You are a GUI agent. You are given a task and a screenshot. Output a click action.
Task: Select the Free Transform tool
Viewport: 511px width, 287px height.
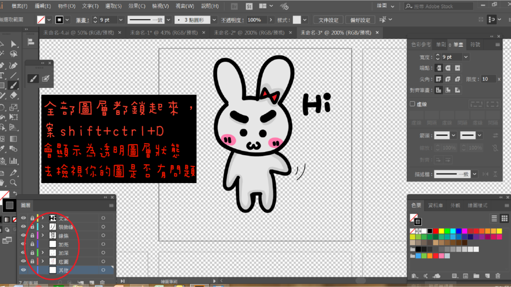pyautogui.click(x=13, y=117)
